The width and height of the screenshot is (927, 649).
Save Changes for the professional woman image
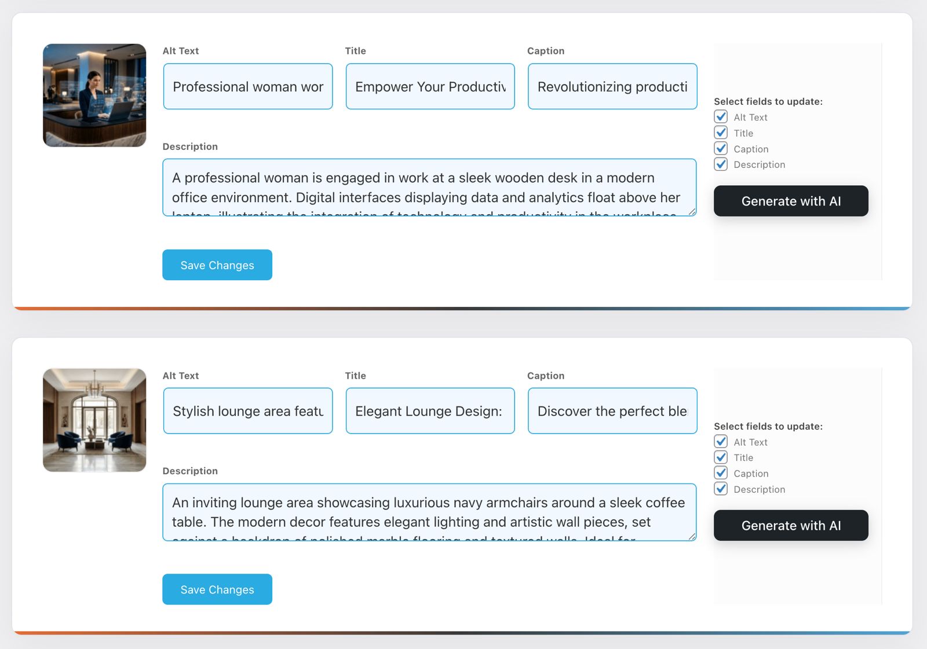(x=217, y=265)
